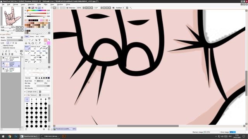
Task: Open the Selection menu
Action: 31,4
